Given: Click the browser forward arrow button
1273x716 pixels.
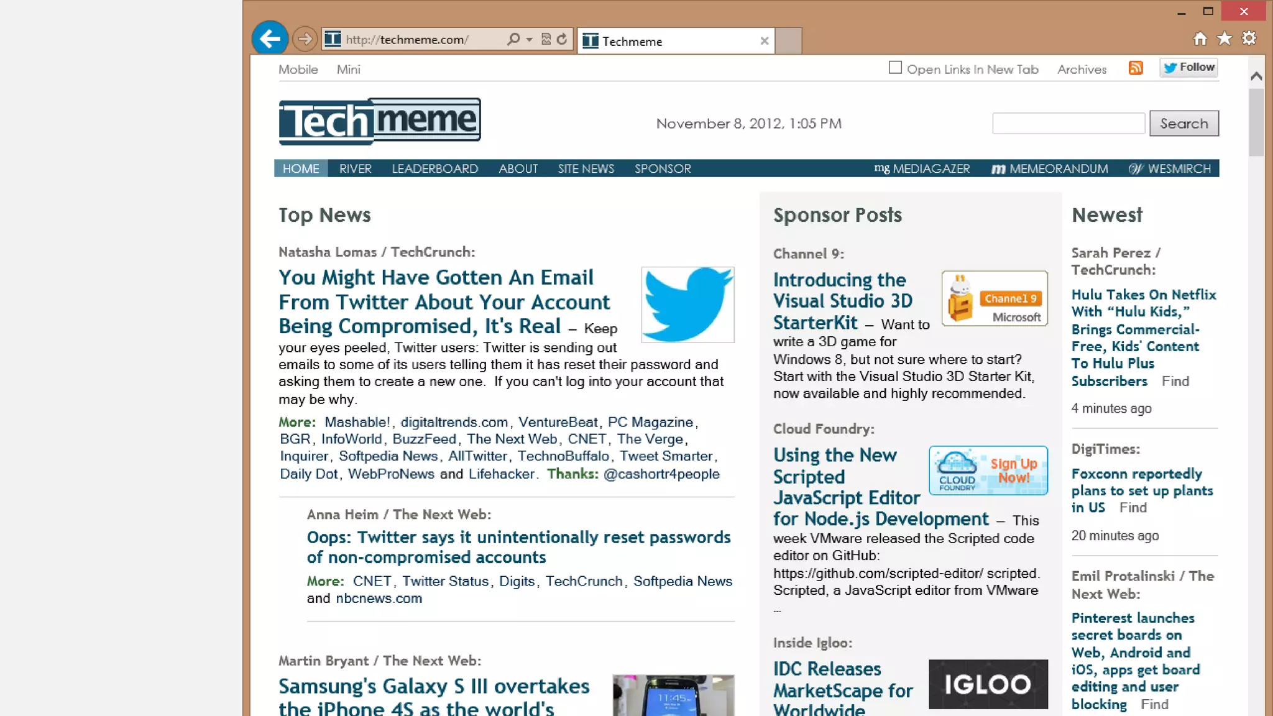Looking at the screenshot, I should [305, 39].
